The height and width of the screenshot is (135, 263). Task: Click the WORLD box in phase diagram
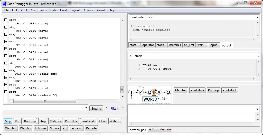click(150, 99)
